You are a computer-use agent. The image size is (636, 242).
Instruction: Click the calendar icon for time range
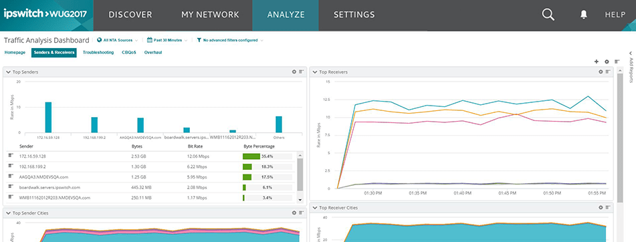(150, 40)
